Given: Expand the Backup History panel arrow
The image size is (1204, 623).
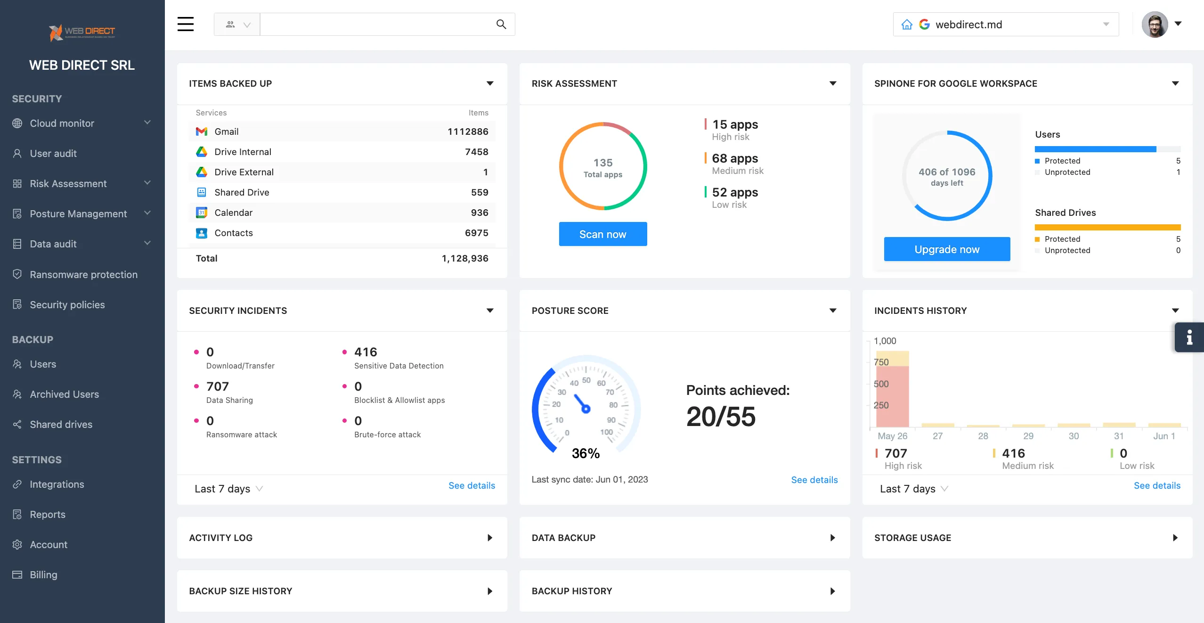Looking at the screenshot, I should coord(832,590).
